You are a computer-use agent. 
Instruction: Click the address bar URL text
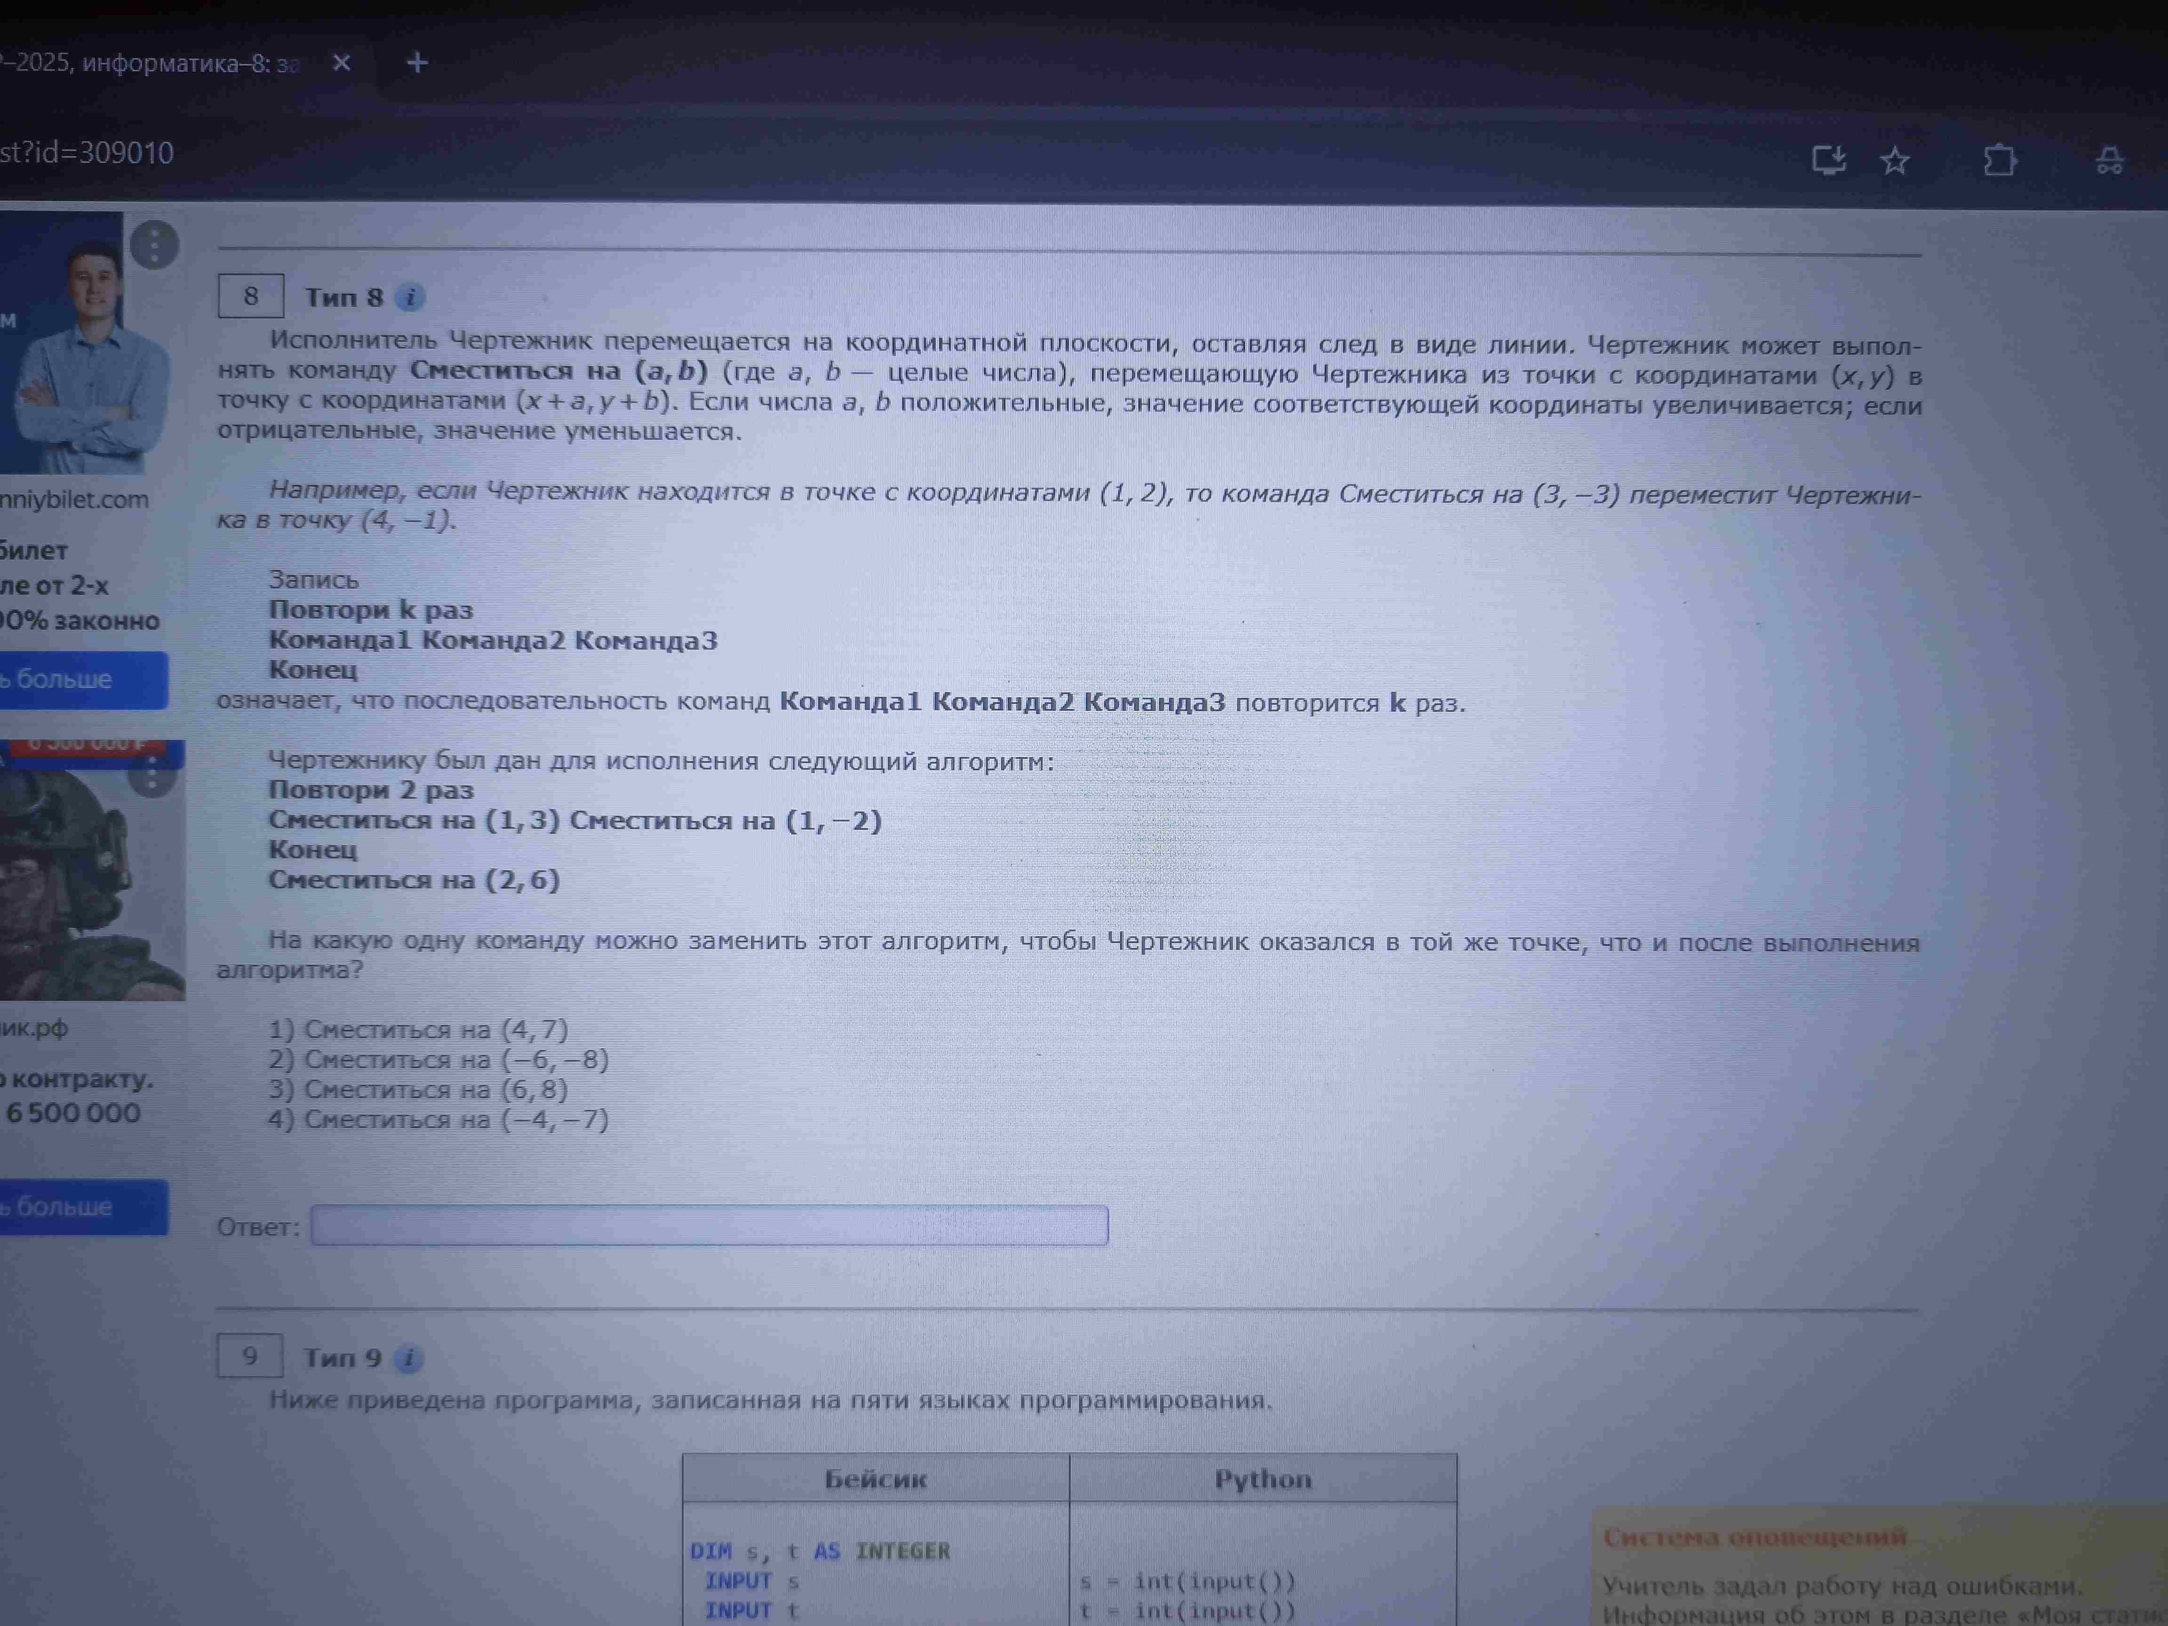[86, 153]
